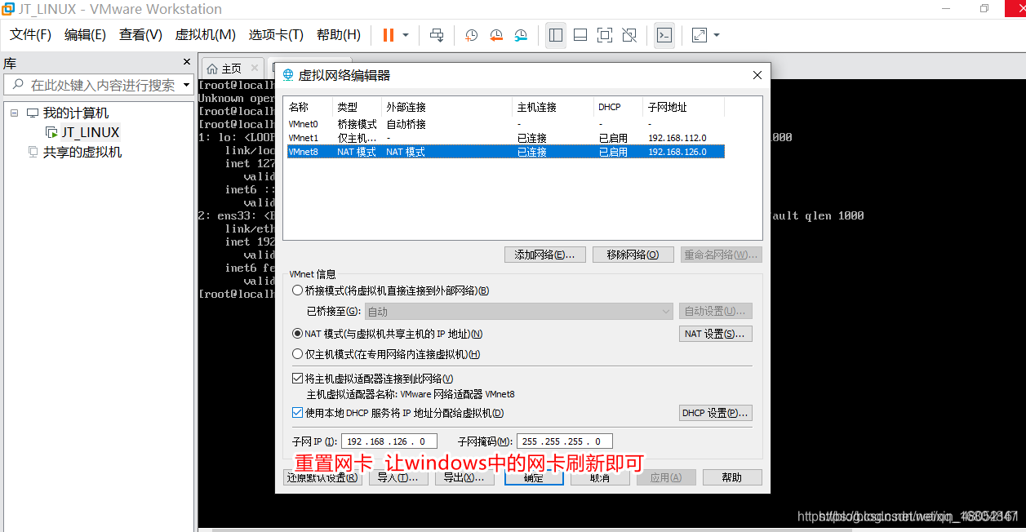Open the snapshot manager icon
The image size is (1026, 532).
pyautogui.click(x=521, y=35)
